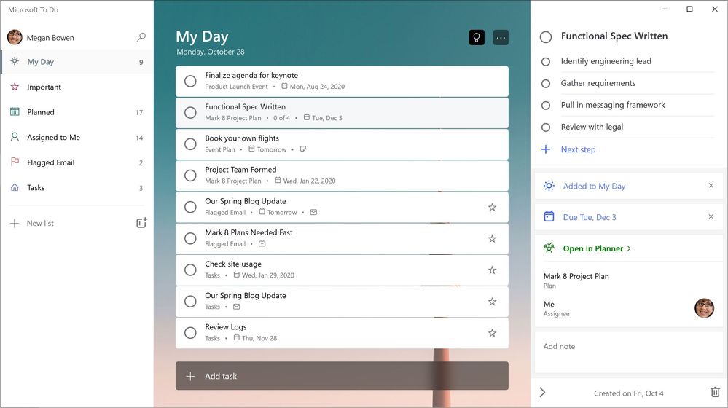The width and height of the screenshot is (728, 408).
Task: Add a Next step to the task
Action: [x=578, y=149]
